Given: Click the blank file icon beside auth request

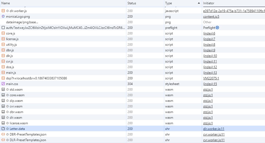Looking at the screenshot, I should coord(3,28).
